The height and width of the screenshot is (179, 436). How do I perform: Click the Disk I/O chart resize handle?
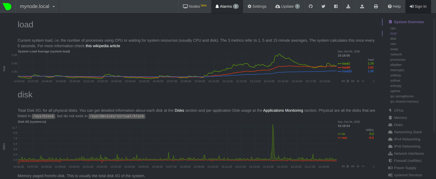374,167
